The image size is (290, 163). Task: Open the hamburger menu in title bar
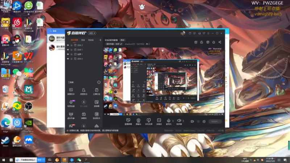tap(208, 33)
